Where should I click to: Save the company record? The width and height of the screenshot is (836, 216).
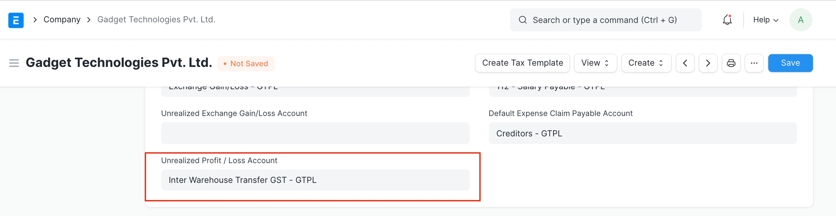point(790,63)
